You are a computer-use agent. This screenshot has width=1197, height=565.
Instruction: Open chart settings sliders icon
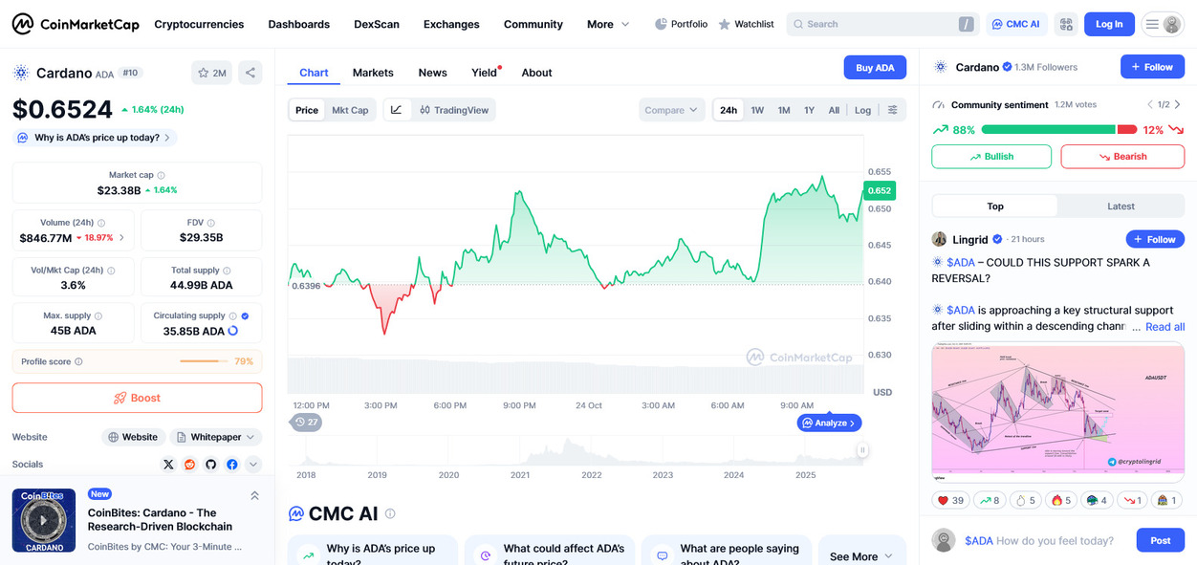[892, 110]
